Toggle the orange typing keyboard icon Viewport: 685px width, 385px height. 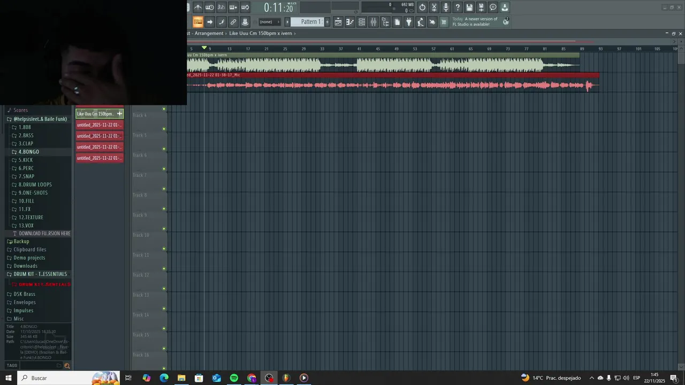coord(198,22)
